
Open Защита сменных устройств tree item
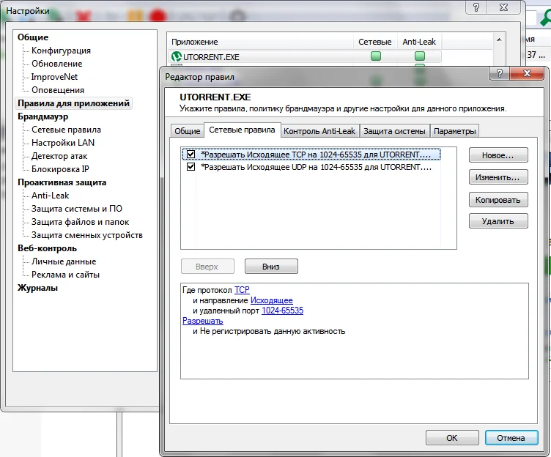coord(87,235)
